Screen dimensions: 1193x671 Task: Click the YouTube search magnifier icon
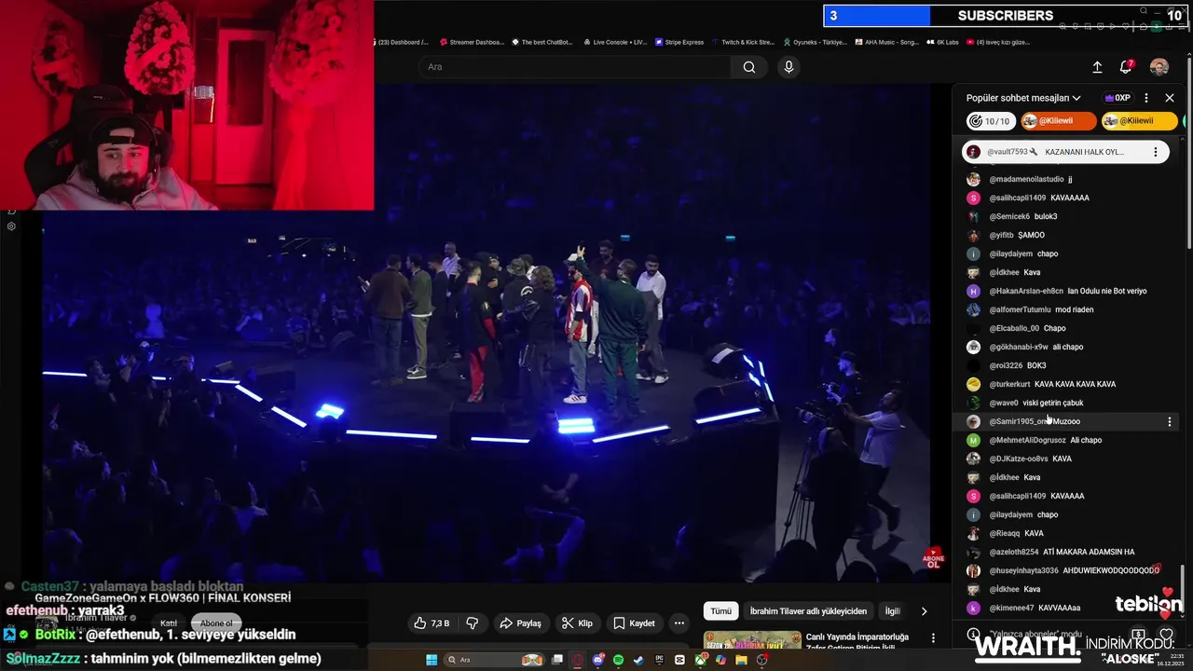pyautogui.click(x=749, y=67)
